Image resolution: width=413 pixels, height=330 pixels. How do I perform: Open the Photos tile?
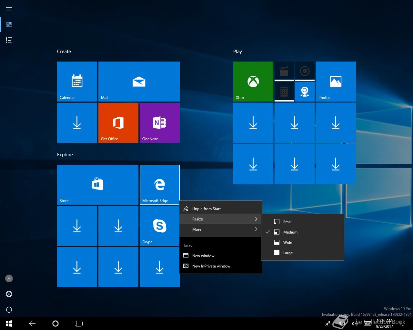[336, 82]
